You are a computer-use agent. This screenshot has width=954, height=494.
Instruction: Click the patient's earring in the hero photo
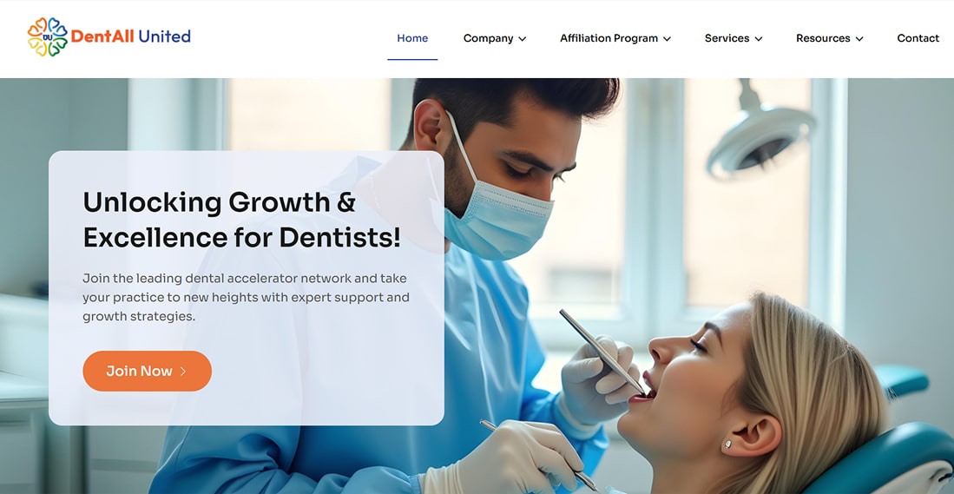click(727, 445)
